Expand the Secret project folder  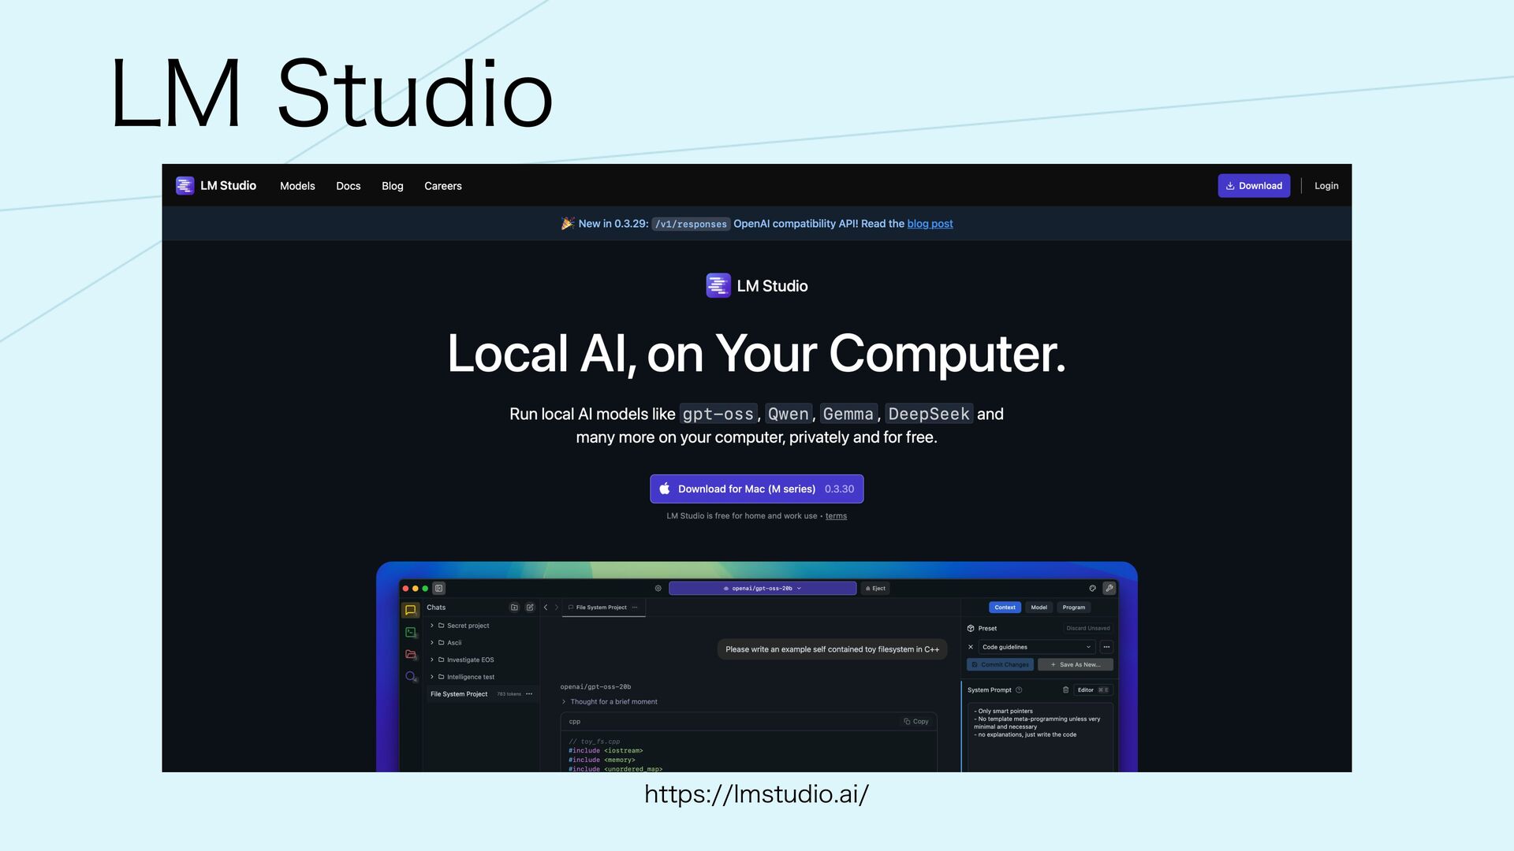432,626
